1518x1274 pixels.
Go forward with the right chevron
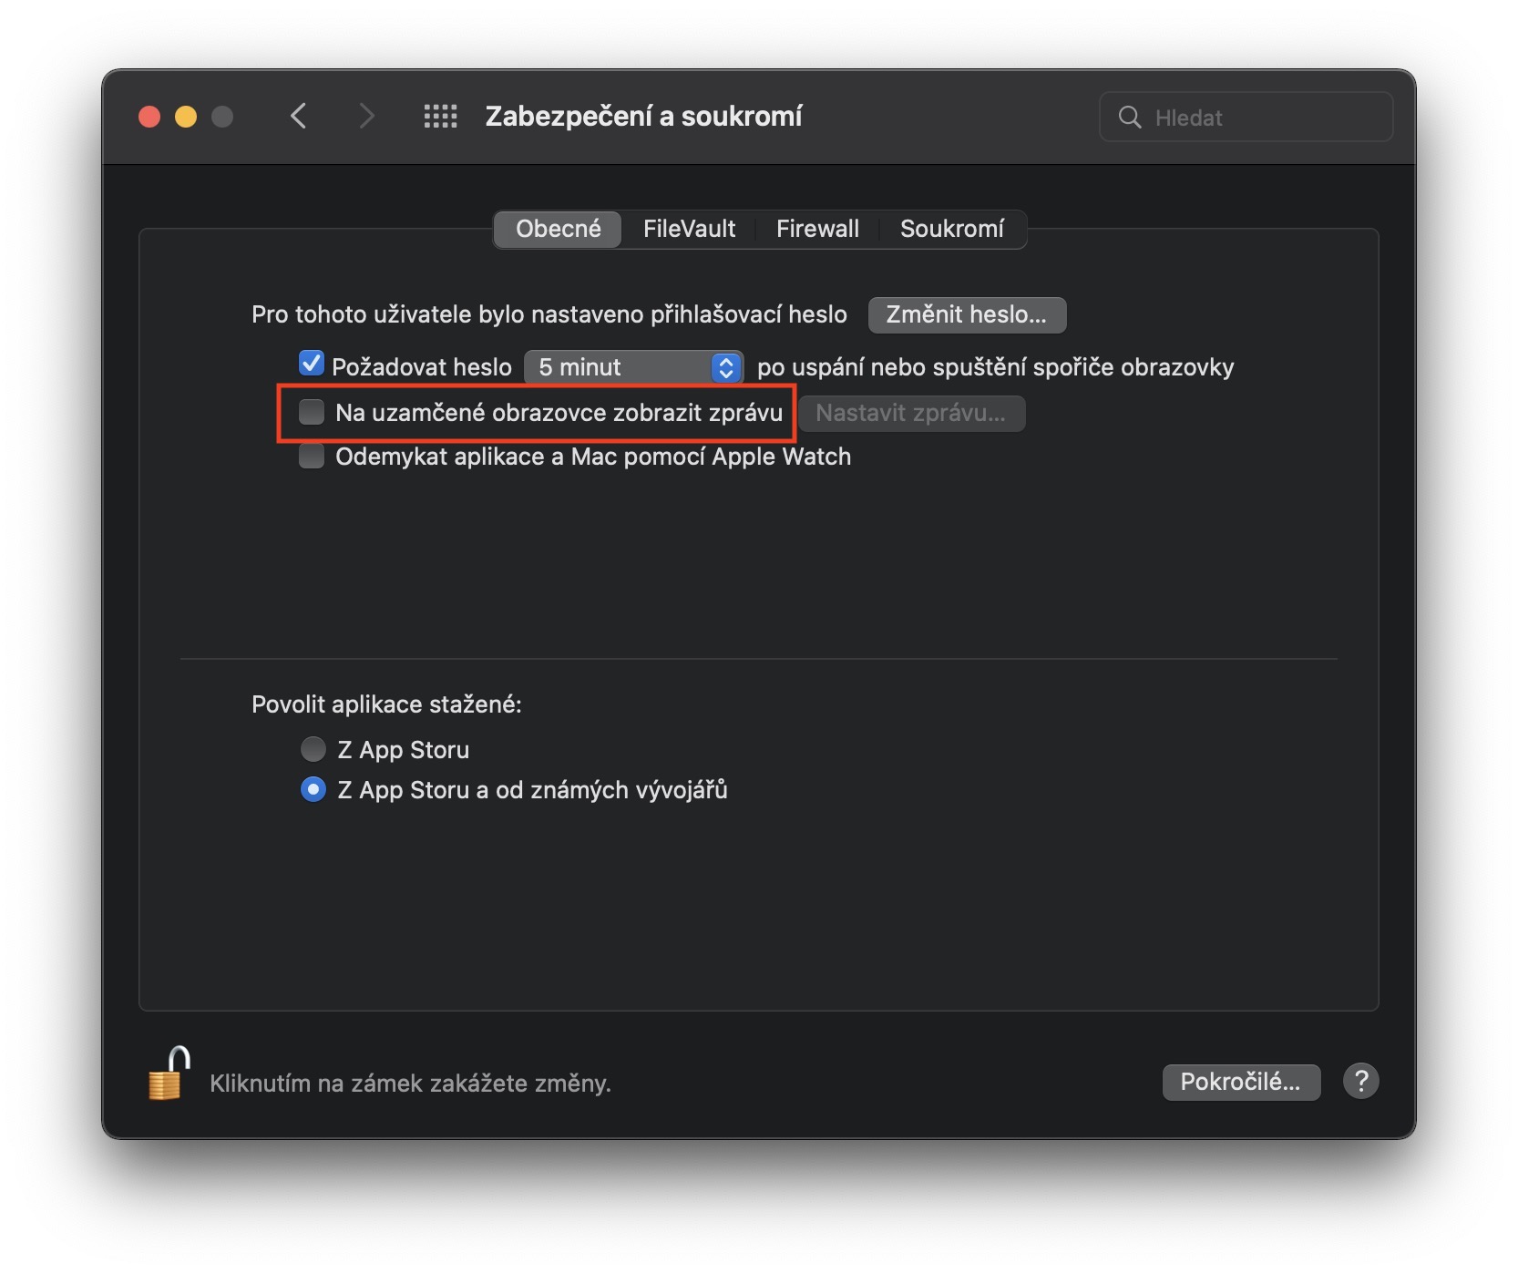tap(366, 117)
